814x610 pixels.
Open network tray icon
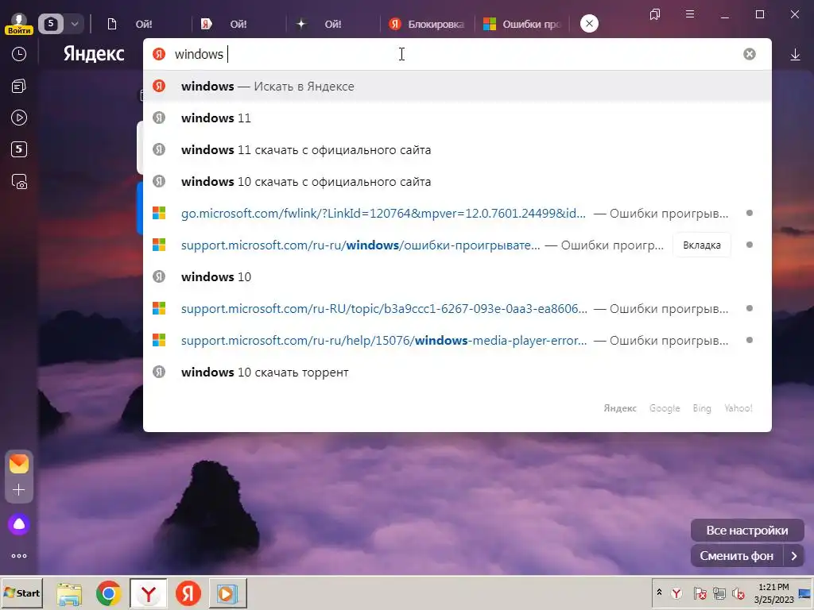pyautogui.click(x=719, y=593)
